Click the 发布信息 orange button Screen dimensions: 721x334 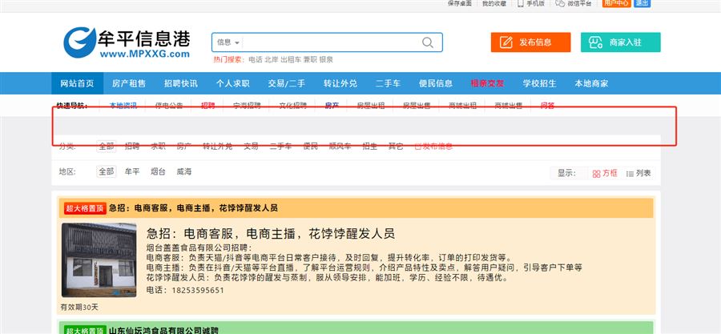tap(530, 42)
